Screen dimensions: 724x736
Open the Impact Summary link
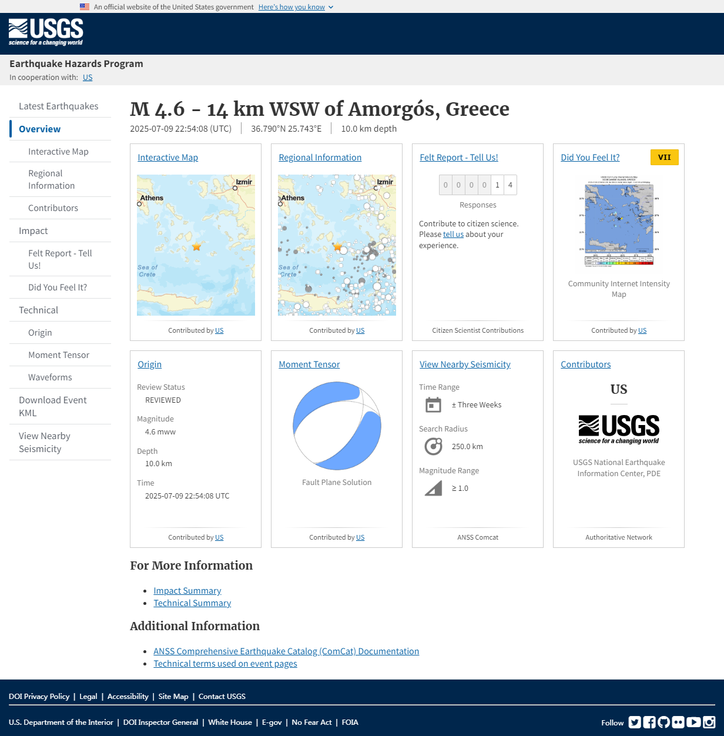coord(187,591)
